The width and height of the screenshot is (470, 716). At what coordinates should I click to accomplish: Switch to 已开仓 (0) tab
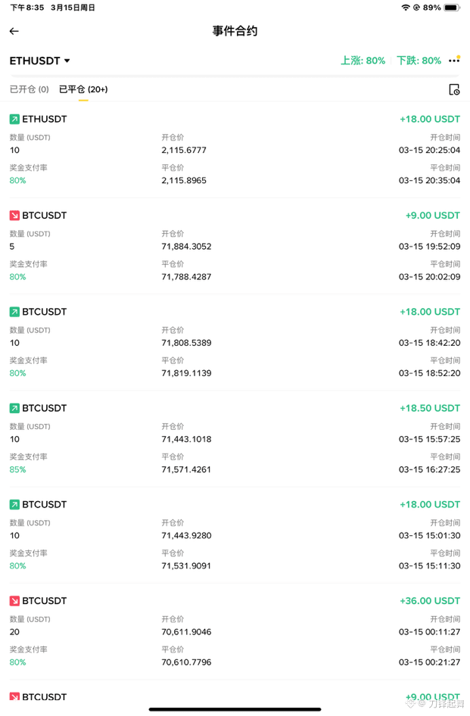[x=30, y=89]
